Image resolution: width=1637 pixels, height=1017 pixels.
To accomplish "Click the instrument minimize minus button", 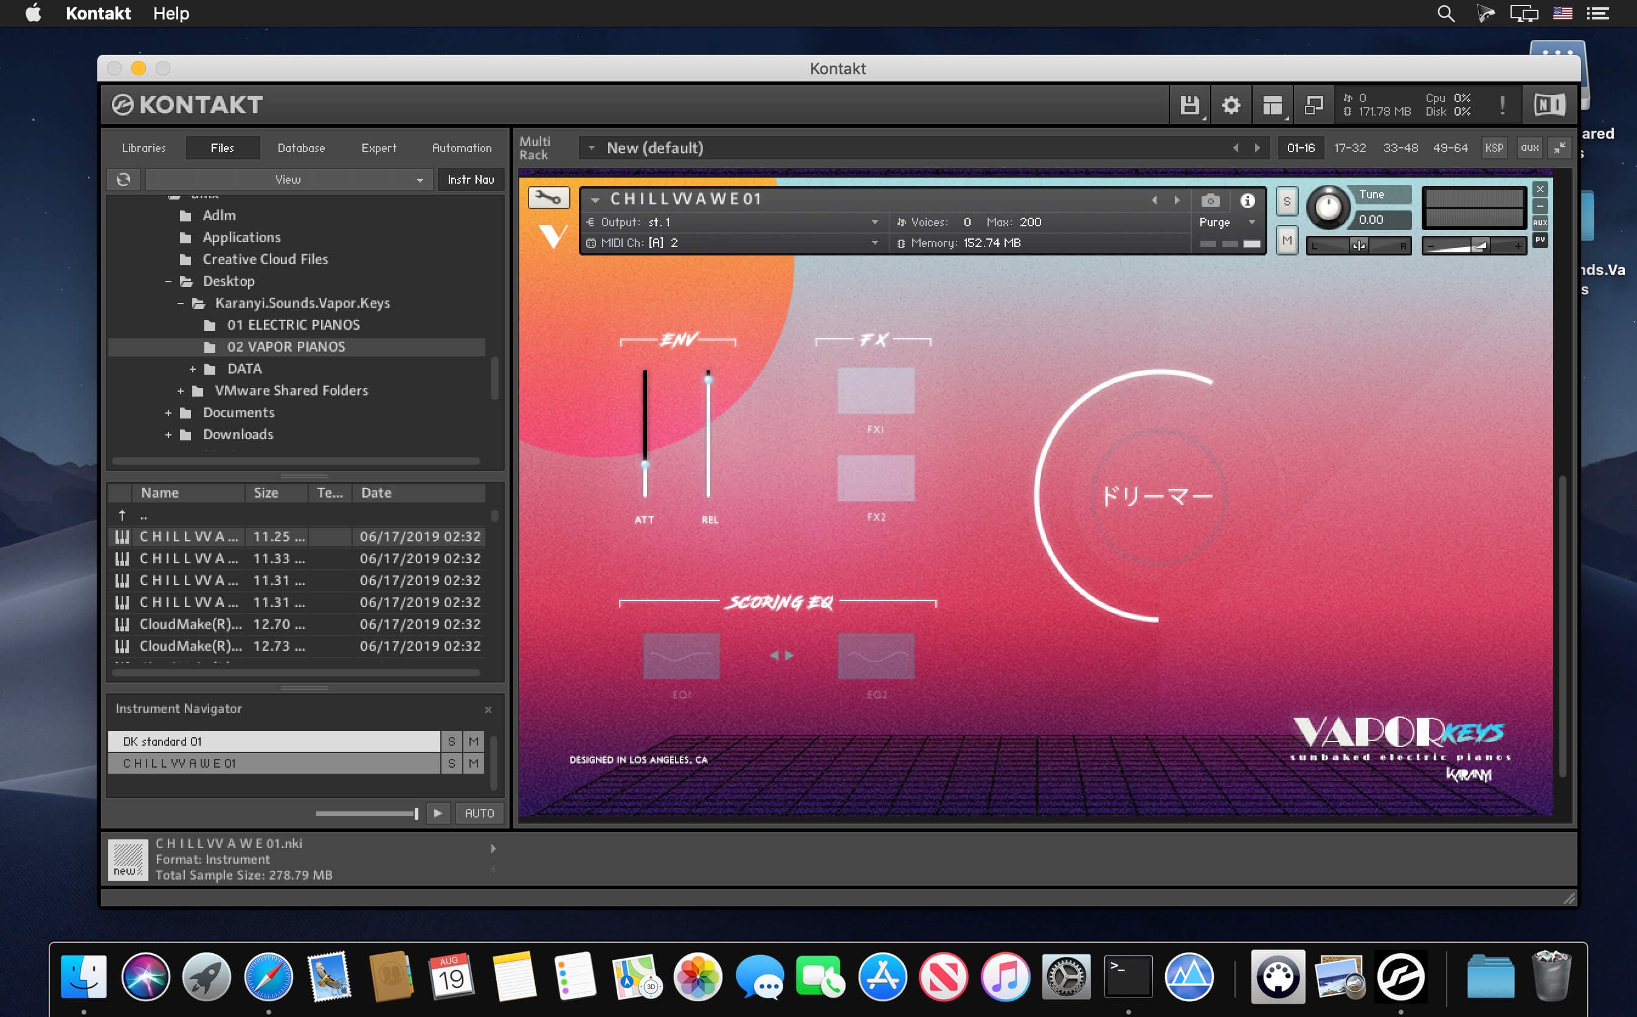I will pos(1540,206).
